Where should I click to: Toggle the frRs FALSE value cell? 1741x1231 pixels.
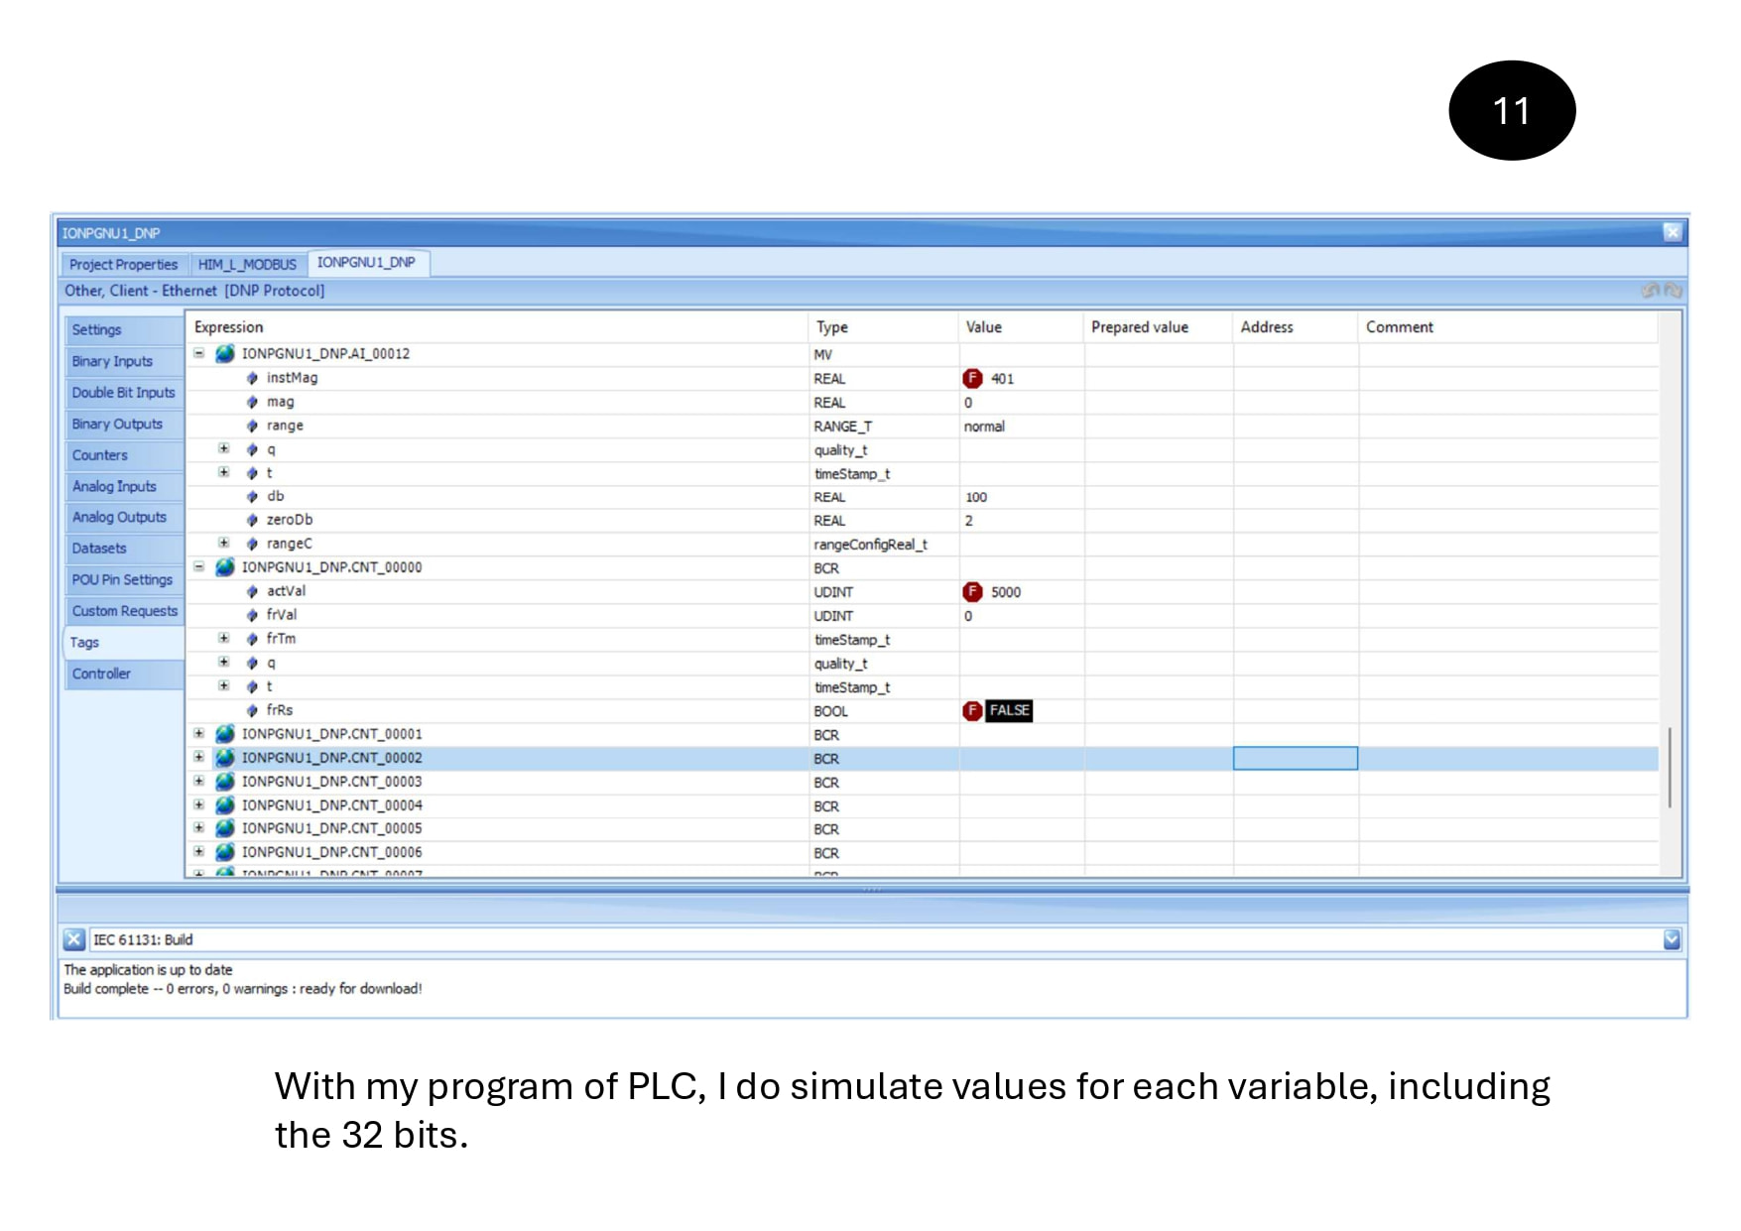tap(1009, 711)
